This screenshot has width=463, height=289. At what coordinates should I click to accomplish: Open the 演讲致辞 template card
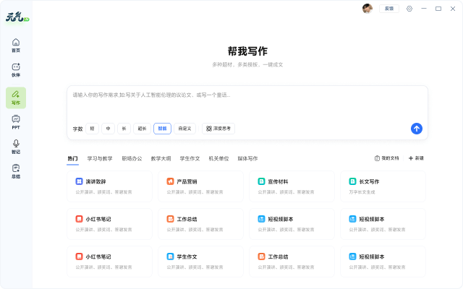(x=109, y=186)
